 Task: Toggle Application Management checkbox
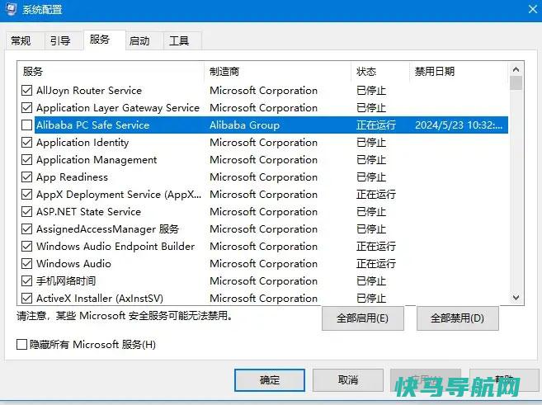pos(26,160)
